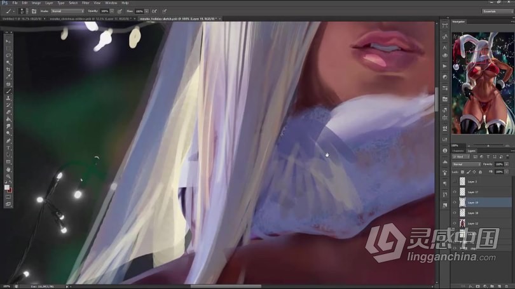Open the layer blend mode dropdown
Screen dimensions: 515x289
[467, 164]
